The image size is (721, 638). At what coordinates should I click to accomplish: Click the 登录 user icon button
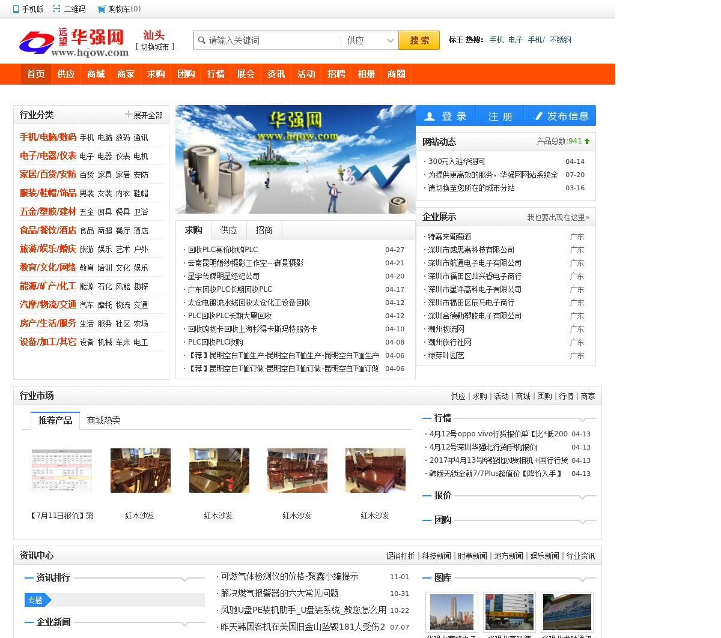445,116
